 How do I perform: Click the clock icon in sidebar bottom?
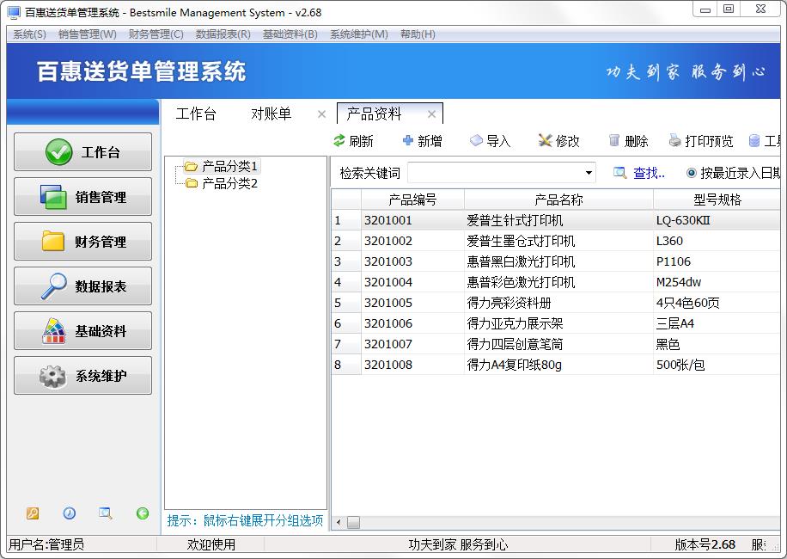coord(69,513)
